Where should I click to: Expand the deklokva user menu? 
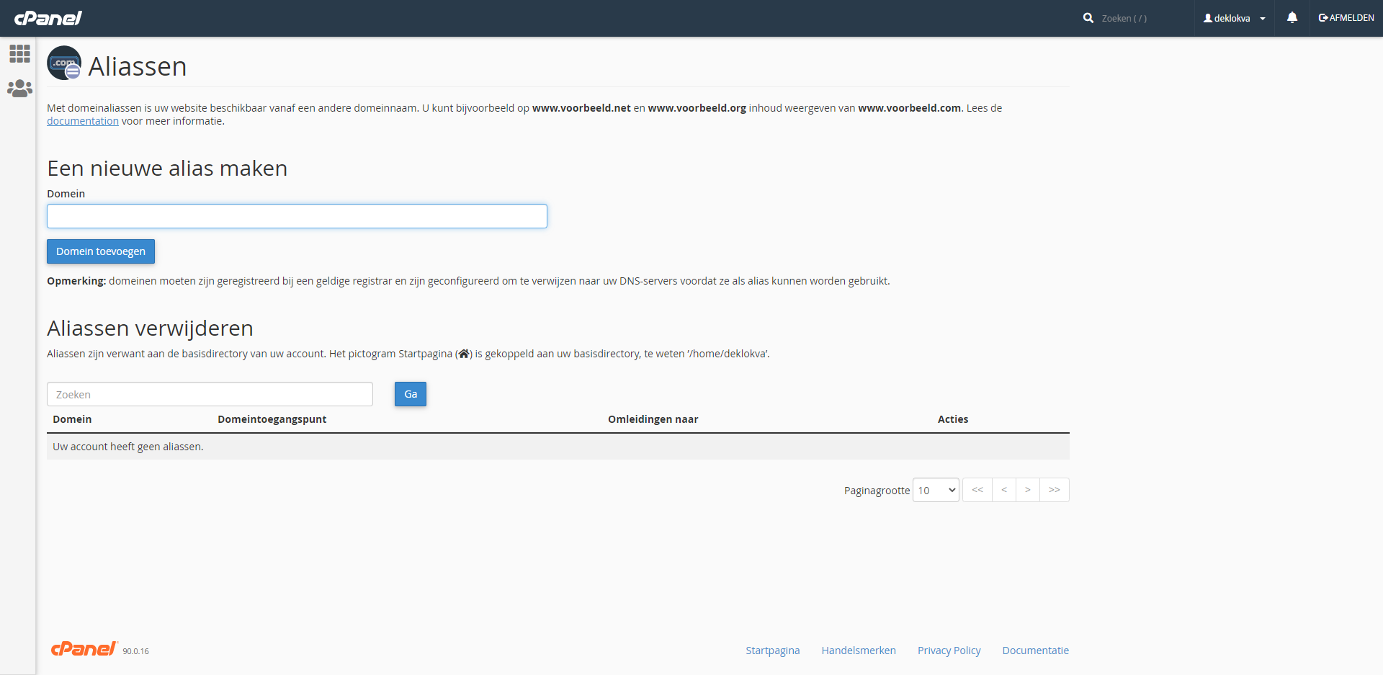1234,18
